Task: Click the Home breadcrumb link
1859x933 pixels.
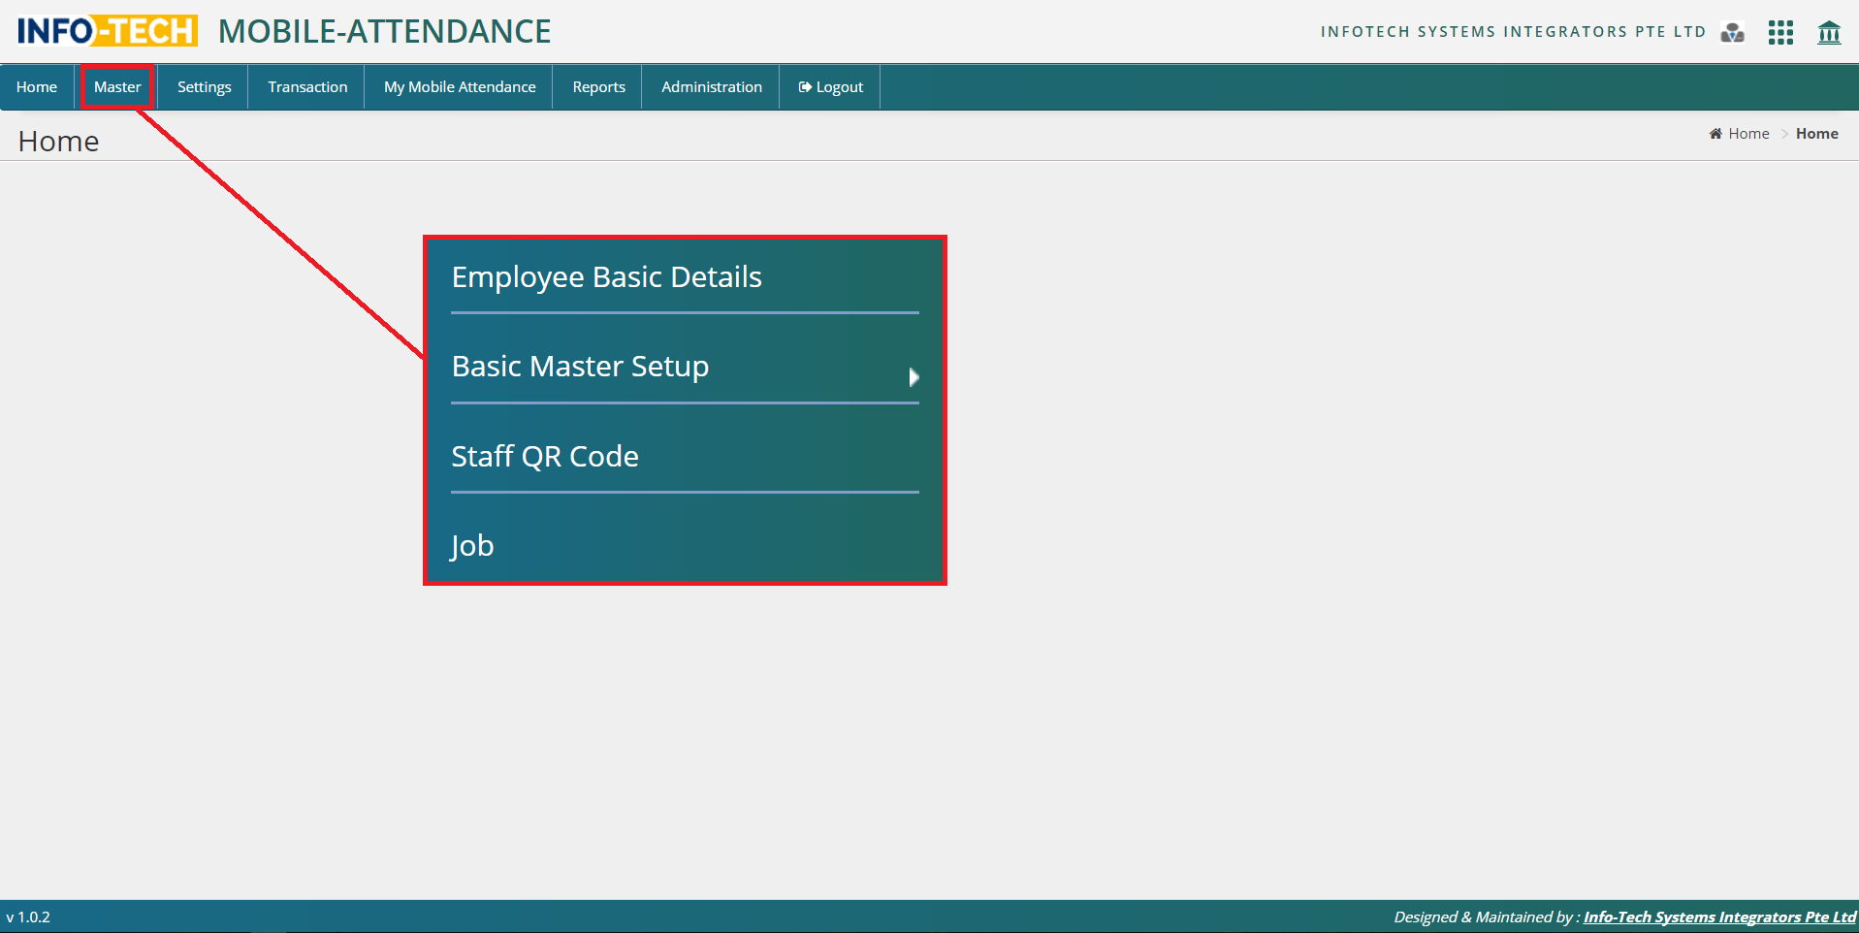Action: (x=1748, y=134)
